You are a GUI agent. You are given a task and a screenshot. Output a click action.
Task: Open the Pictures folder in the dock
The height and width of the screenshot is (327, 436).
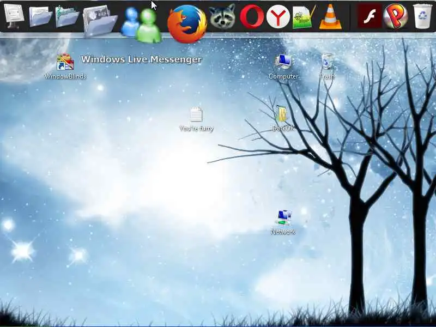(100, 21)
